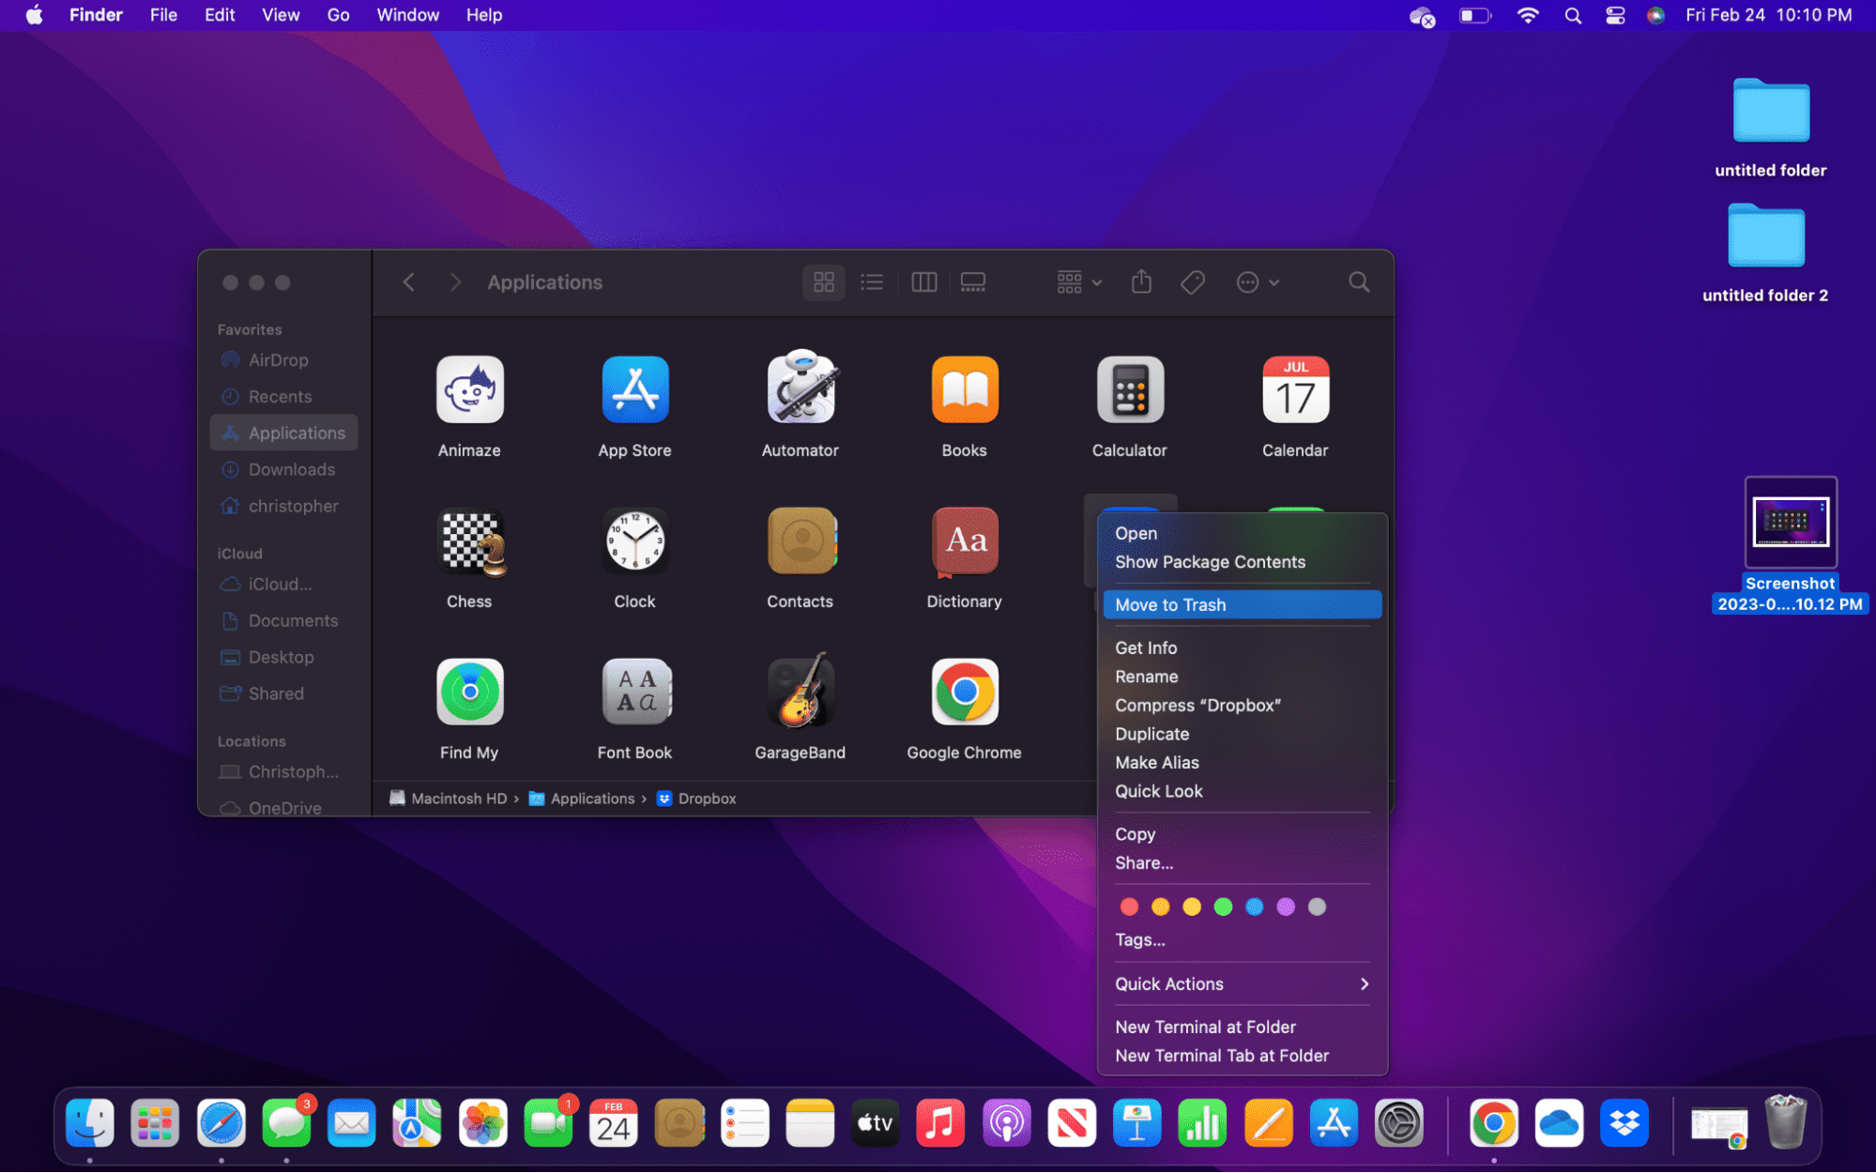This screenshot has height=1173, width=1876.
Task: Select Google Chrome in Applications window
Action: 965,693
